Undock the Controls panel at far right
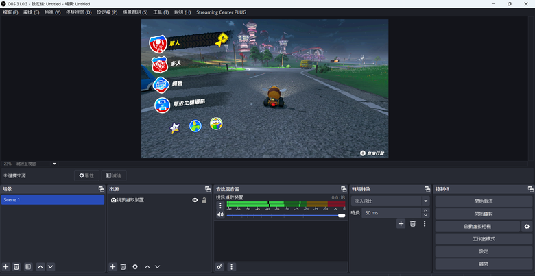Image resolution: width=535 pixels, height=276 pixels. pyautogui.click(x=531, y=189)
